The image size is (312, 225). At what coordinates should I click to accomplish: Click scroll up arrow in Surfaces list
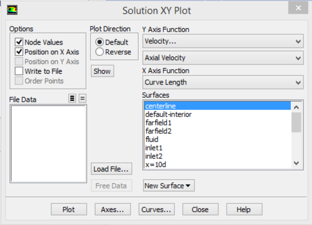coord(296,107)
